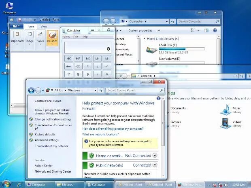Click the 7 key in Calculator

click(69, 74)
